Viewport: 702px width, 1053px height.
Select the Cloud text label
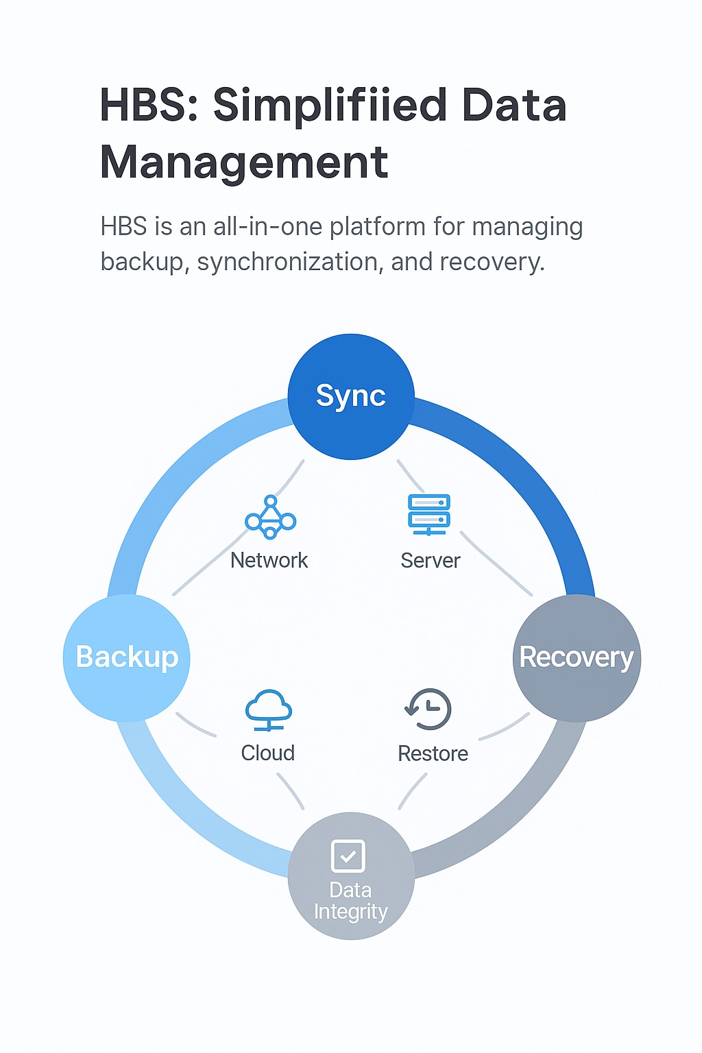tap(267, 753)
